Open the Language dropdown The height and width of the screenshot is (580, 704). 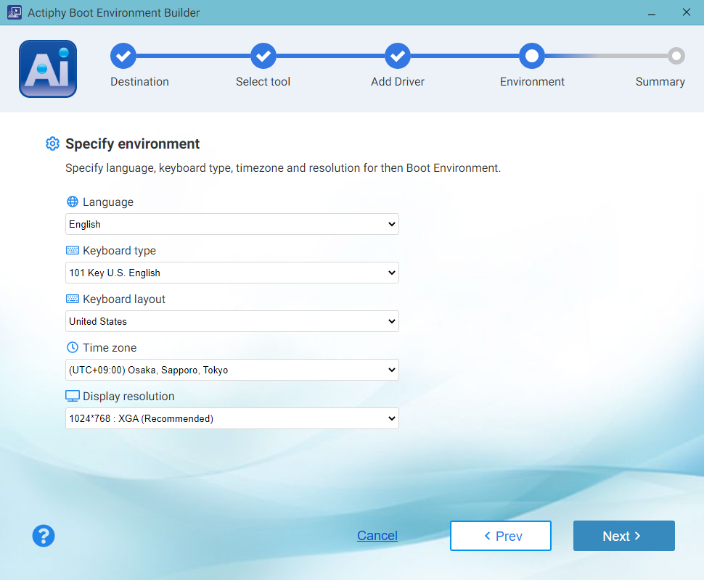tap(232, 224)
